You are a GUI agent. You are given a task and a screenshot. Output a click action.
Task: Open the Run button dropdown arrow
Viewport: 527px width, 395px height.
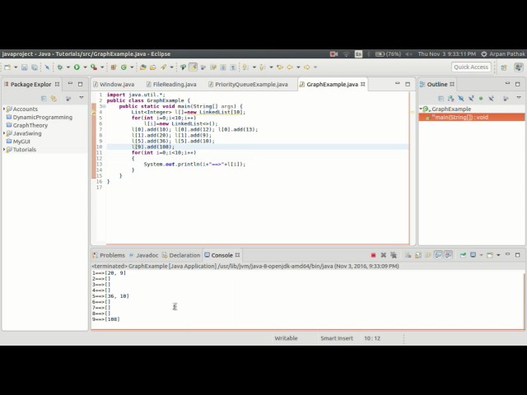click(x=85, y=67)
